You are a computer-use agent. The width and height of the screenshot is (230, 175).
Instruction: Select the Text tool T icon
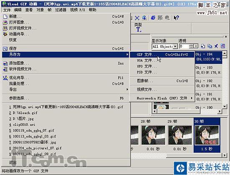pos(138,30)
